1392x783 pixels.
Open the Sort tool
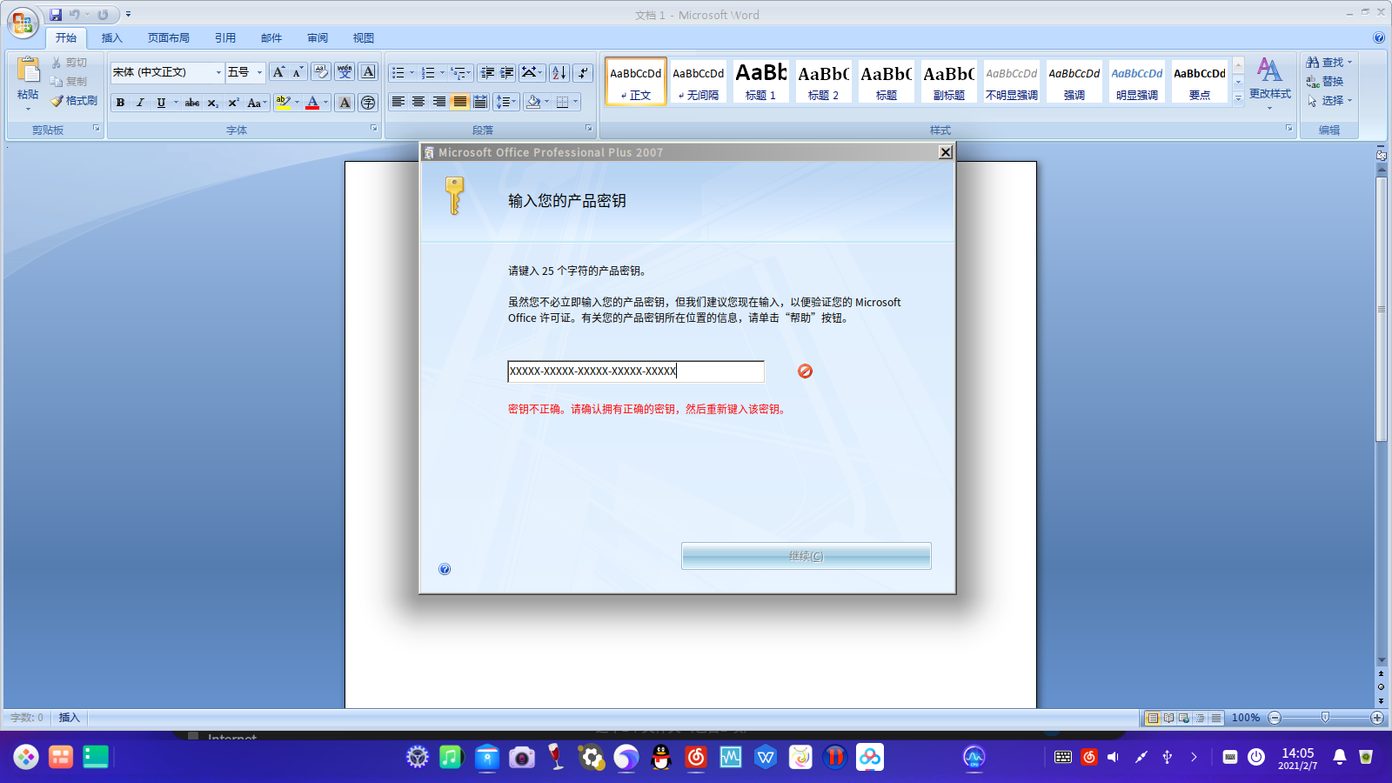(x=559, y=73)
